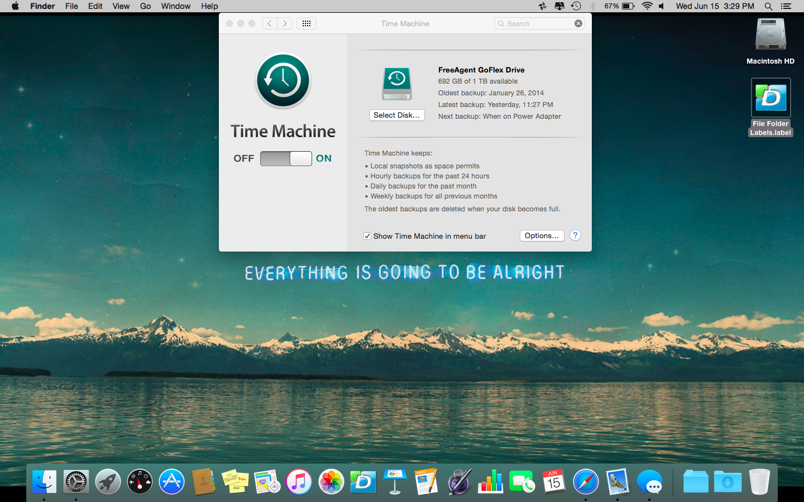The image size is (804, 502).
Task: Select the File Folder Labels.label desktop file
Action: pos(770,107)
